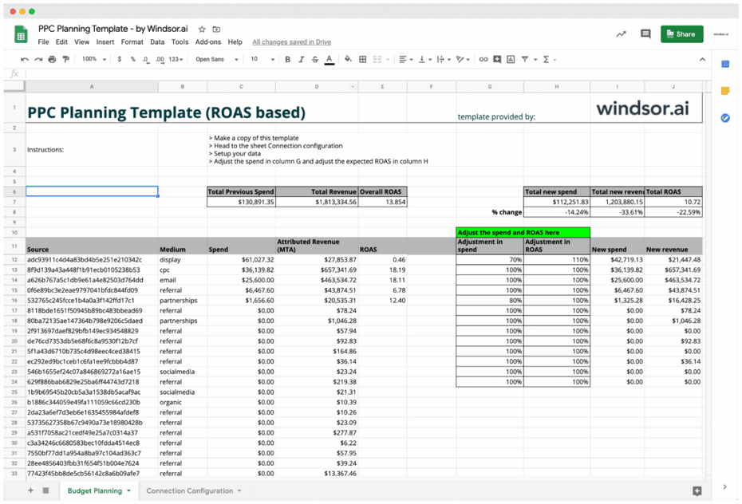Open the Format menu

click(x=132, y=41)
